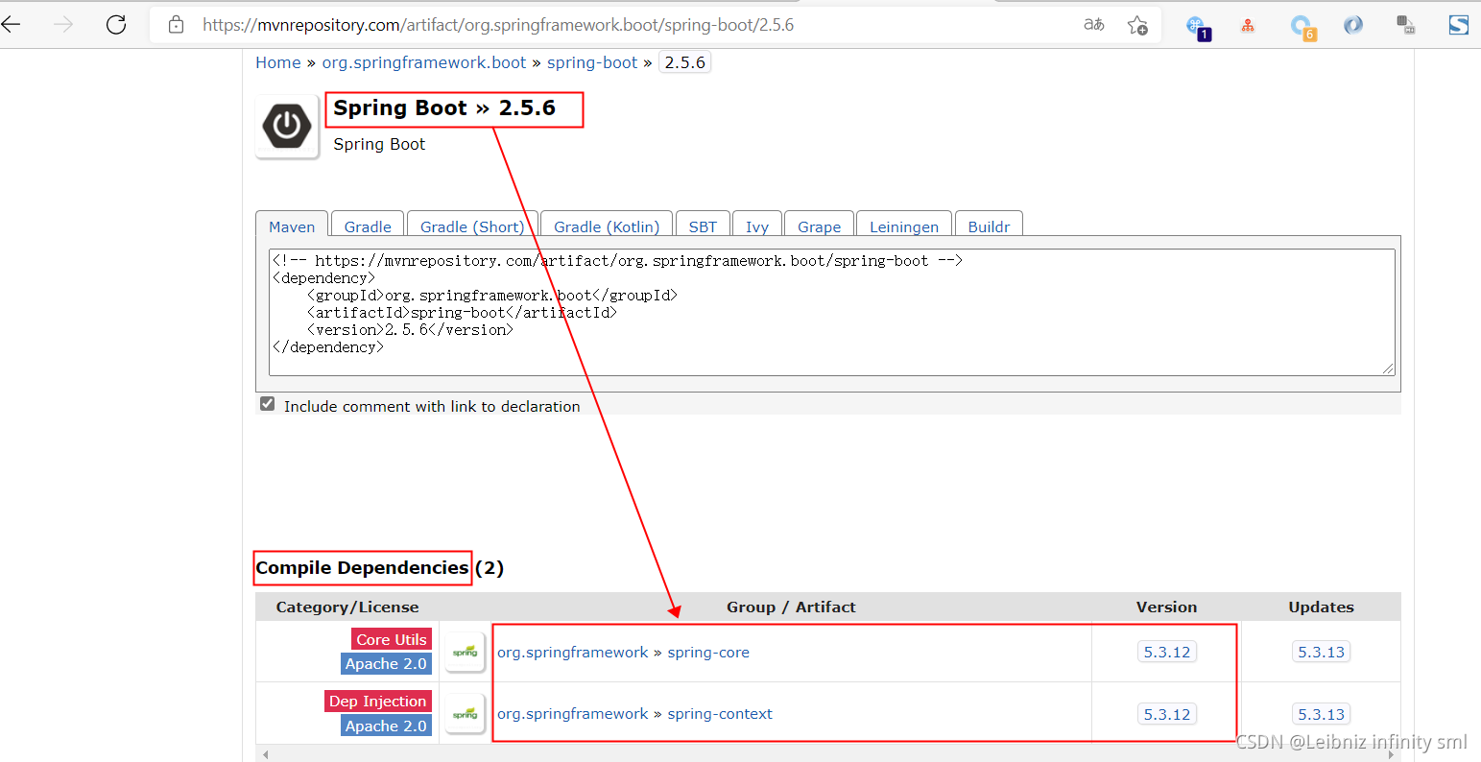1481x762 pixels.
Task: Reload the page with the refresh icon
Action: [x=116, y=25]
